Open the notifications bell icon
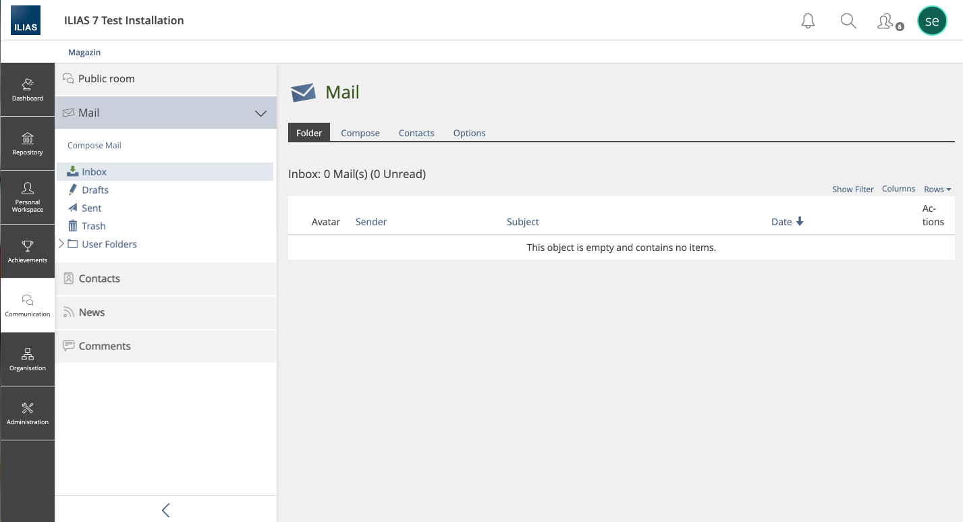 coord(808,21)
